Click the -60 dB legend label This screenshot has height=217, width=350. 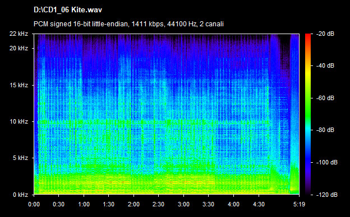[325, 98]
